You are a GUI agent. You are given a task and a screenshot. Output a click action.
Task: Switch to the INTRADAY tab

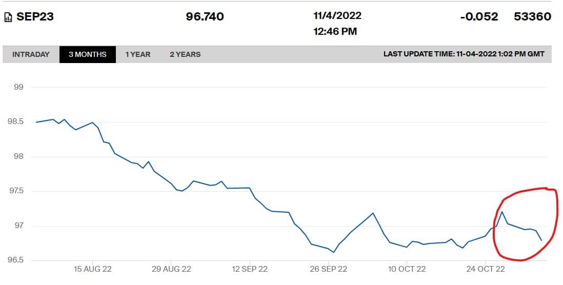(x=31, y=54)
